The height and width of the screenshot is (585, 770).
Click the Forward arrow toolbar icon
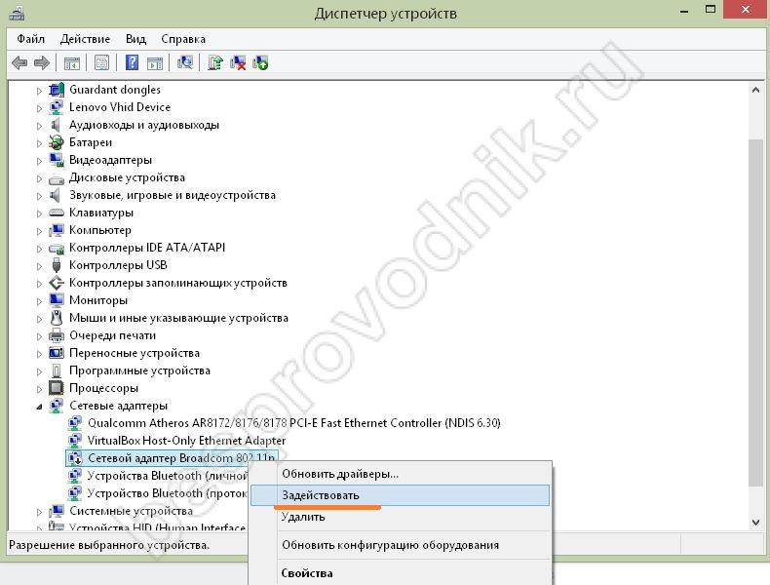click(42, 62)
